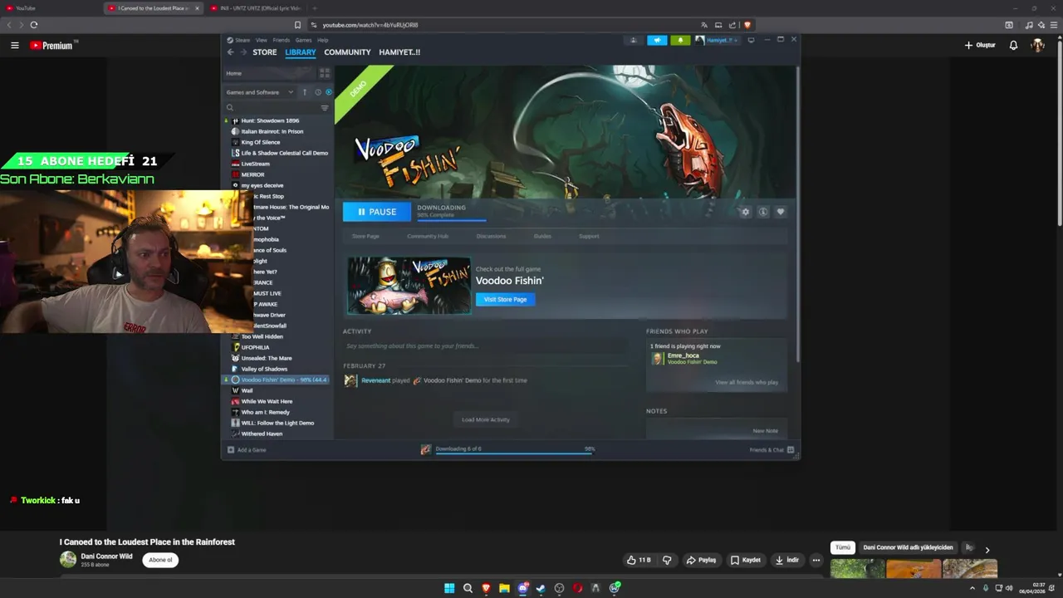Switch library to grid collections view
The width and height of the screenshot is (1063, 598).
[x=325, y=73]
